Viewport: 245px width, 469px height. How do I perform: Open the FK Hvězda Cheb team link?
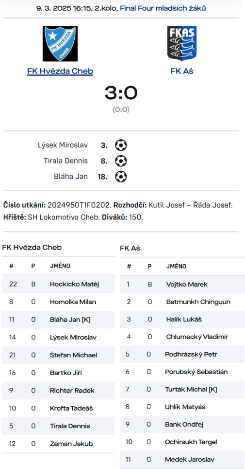(60, 71)
